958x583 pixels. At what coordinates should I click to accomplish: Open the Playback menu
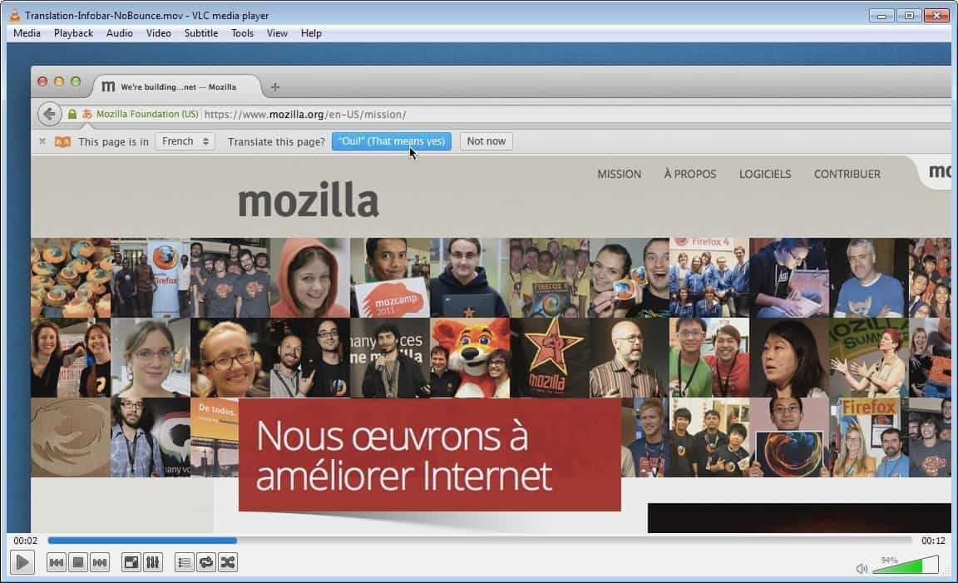coord(73,33)
